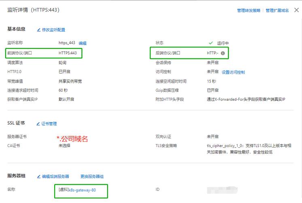Image resolution: width=302 pixels, height=203 pixels.
Task: Open 设置访问控制 link
Action: click(x=233, y=72)
